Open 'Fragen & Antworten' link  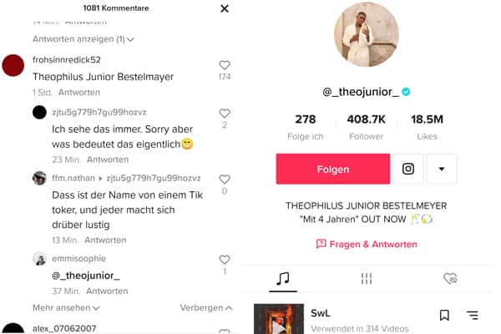pos(367,244)
